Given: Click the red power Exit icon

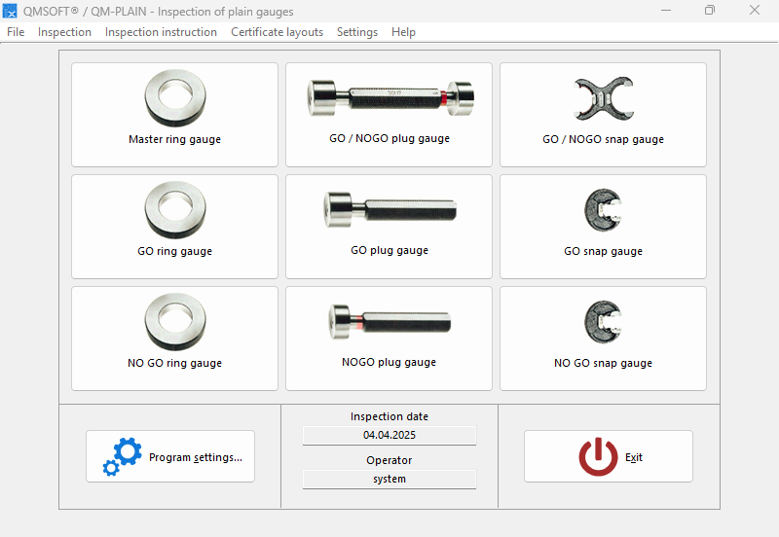Looking at the screenshot, I should click(598, 456).
